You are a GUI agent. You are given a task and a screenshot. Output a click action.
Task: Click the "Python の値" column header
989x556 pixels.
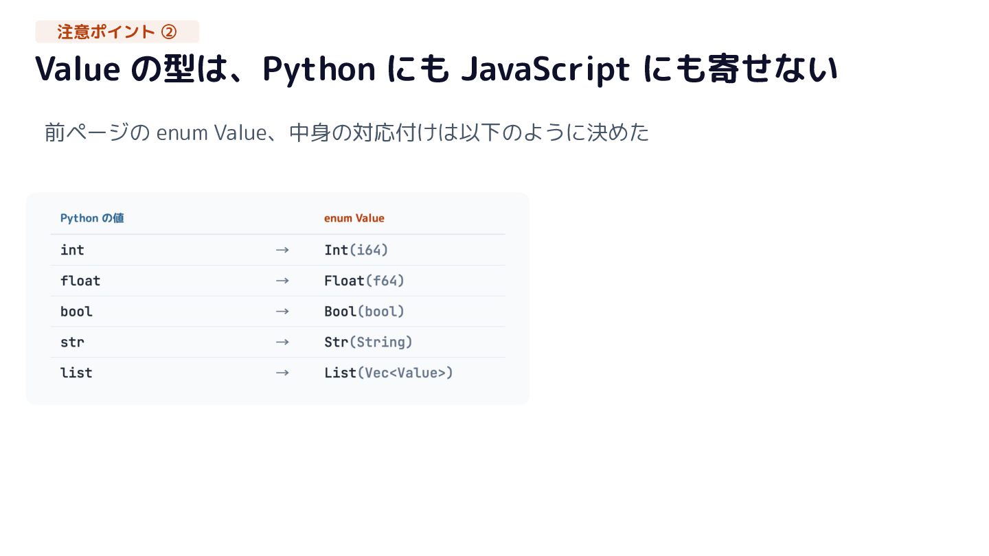pyautogui.click(x=92, y=218)
